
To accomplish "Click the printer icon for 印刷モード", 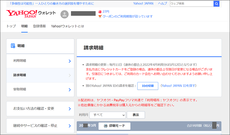I will 105,126.
